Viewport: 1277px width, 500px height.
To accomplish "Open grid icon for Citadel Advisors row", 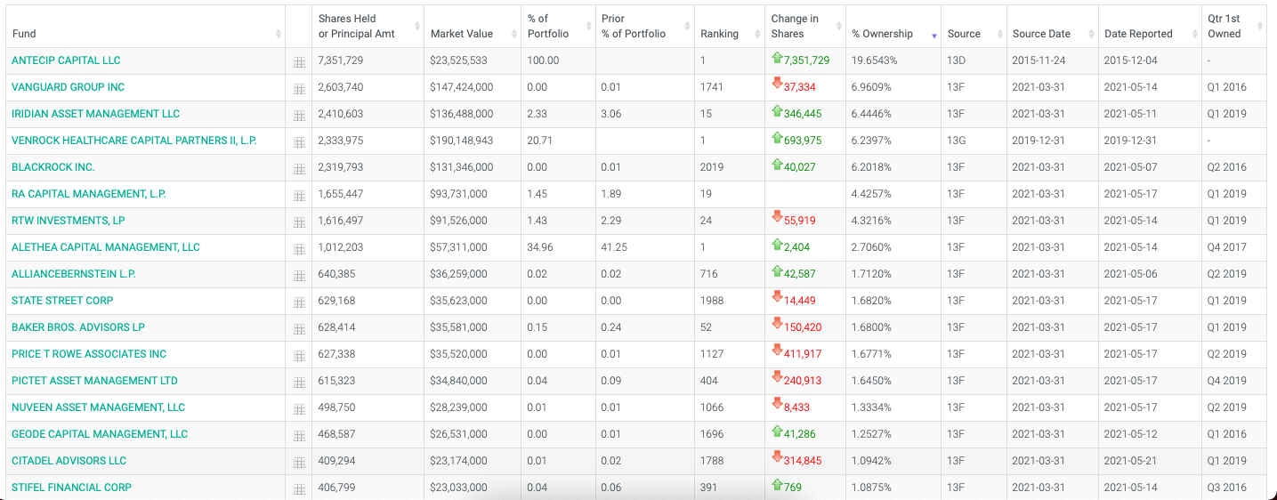I will (299, 463).
